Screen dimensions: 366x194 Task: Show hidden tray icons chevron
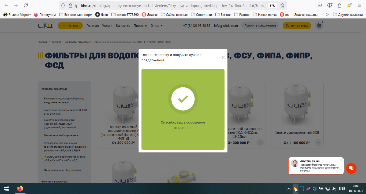[x=289, y=189]
